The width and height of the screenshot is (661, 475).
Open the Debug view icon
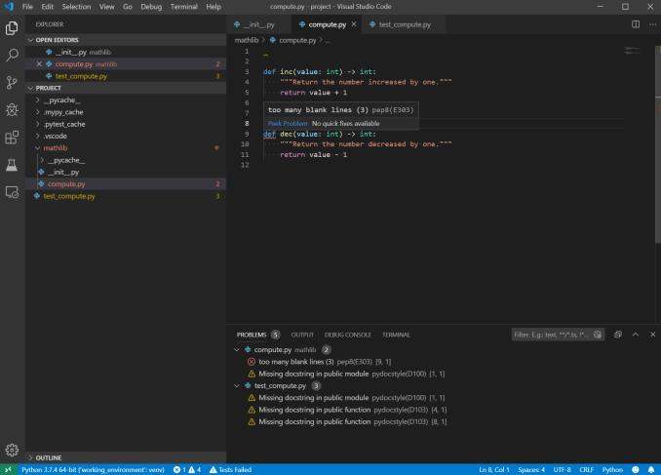point(12,109)
